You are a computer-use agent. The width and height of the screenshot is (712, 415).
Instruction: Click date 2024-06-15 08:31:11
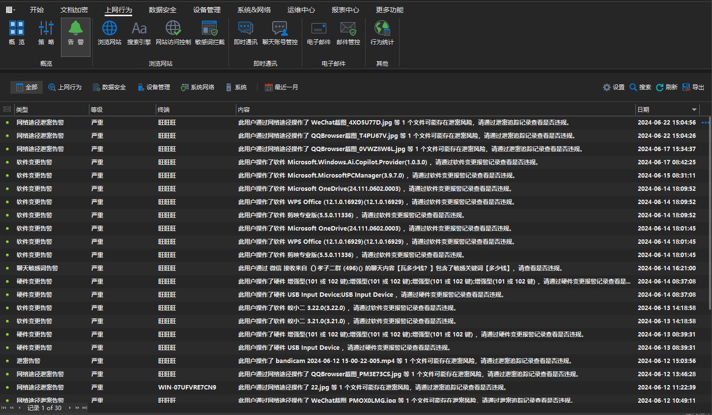(667, 176)
